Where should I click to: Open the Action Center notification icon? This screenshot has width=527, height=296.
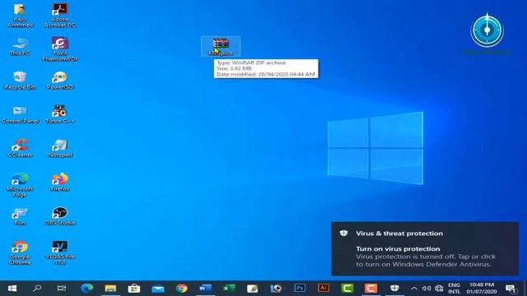[511, 289]
